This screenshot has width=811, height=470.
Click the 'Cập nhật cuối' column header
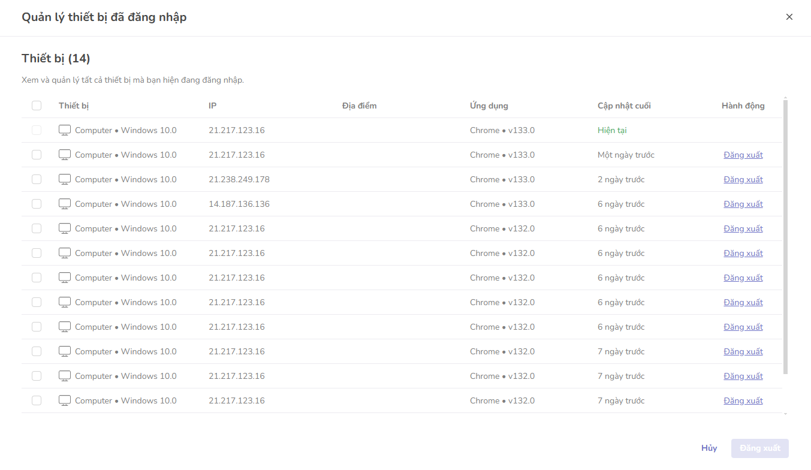pyautogui.click(x=623, y=106)
